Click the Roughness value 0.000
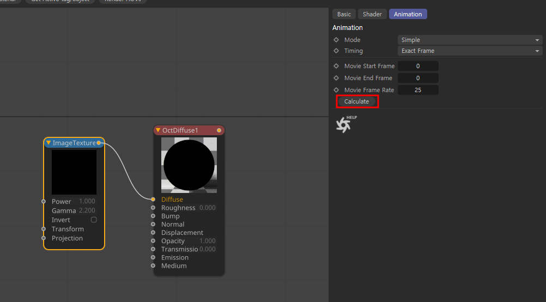Screen dimensions: 546x302 208,208
